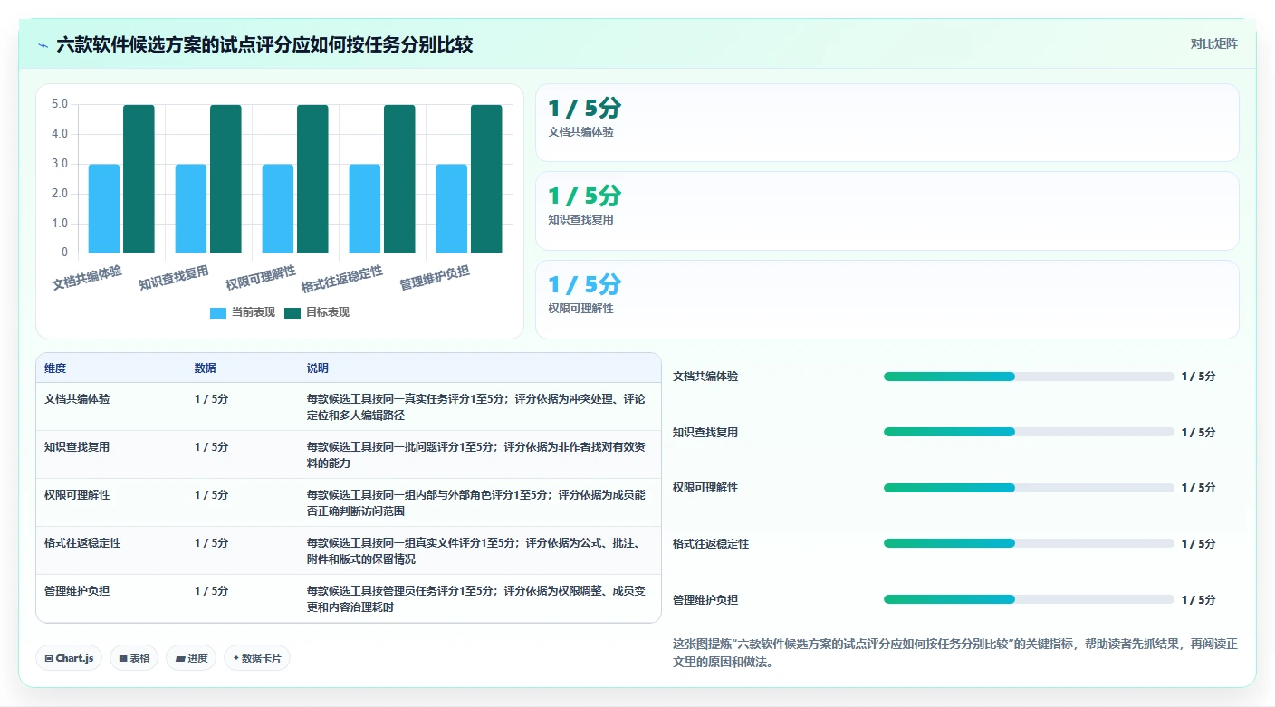Click the lightning icon beside the title
Viewport: 1275px width, 707px height.
coord(43,45)
